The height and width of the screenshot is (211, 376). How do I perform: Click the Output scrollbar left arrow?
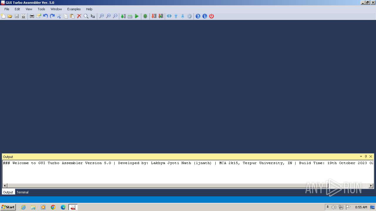(x=5, y=186)
